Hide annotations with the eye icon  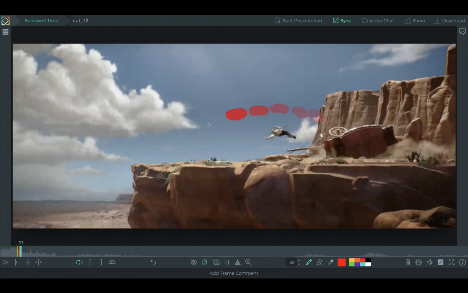(194, 262)
